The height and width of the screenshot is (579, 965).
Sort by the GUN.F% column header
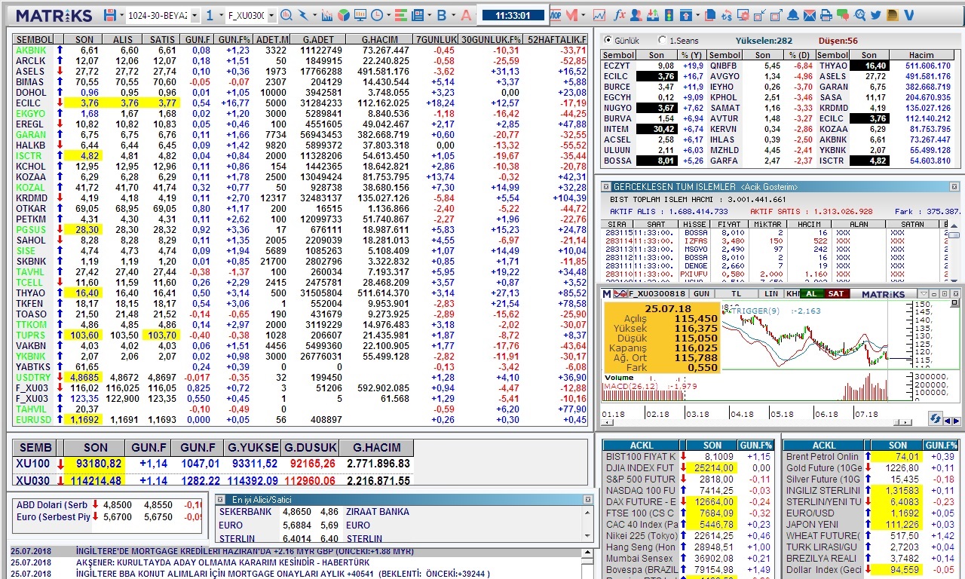pos(233,39)
